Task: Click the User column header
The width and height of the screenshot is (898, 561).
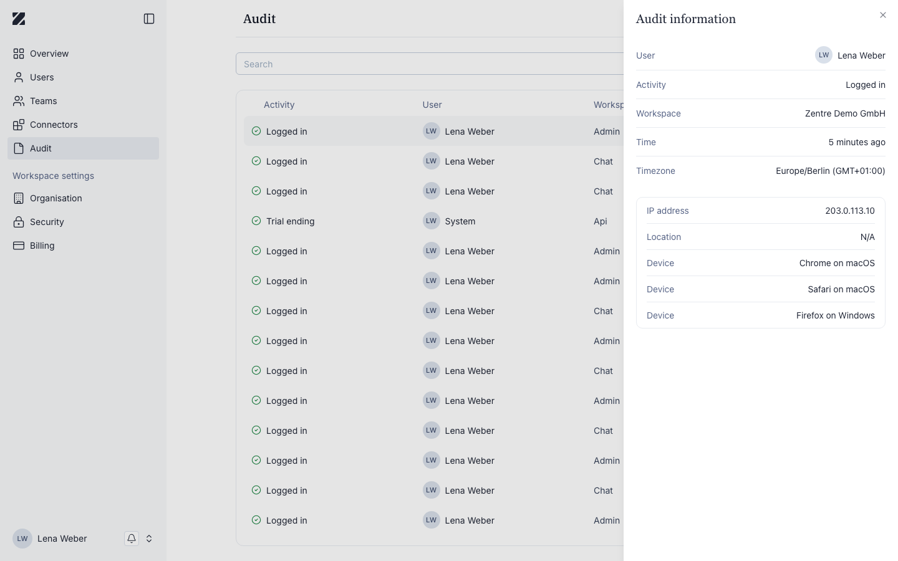Action: [432, 105]
